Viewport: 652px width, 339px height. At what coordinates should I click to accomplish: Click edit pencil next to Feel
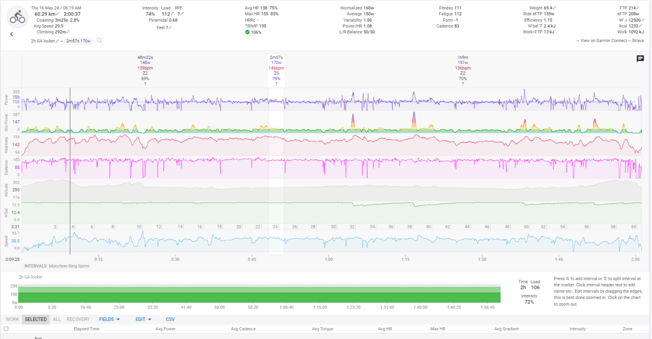pos(170,28)
